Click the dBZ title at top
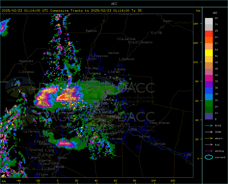This screenshot has width=228, height=184. (114, 4)
